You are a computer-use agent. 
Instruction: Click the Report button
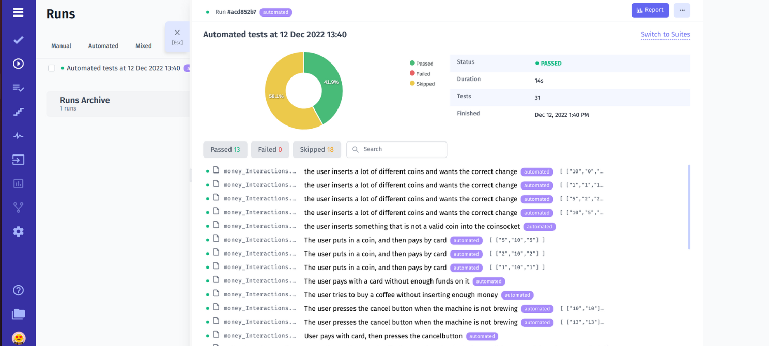[x=650, y=10]
